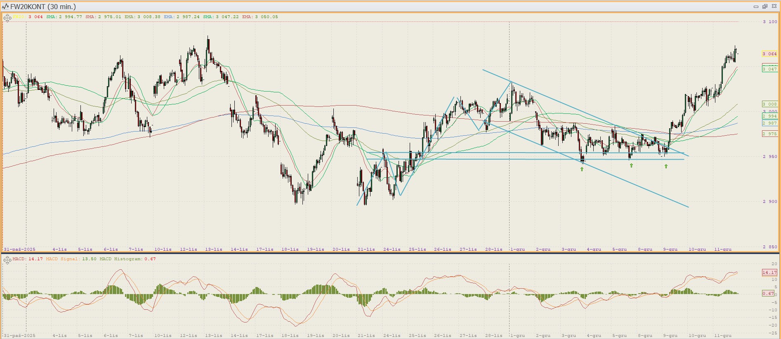Screen dimensions: 781x339
Task: Click the 14.17 MACD value tag on axis
Action: click(769, 272)
